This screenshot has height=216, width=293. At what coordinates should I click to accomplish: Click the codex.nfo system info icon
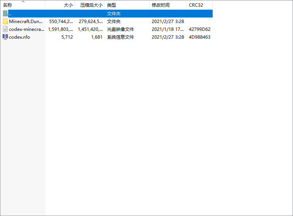5,37
